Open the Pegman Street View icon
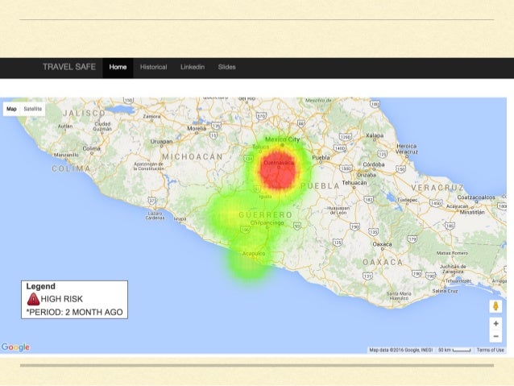 (495, 306)
